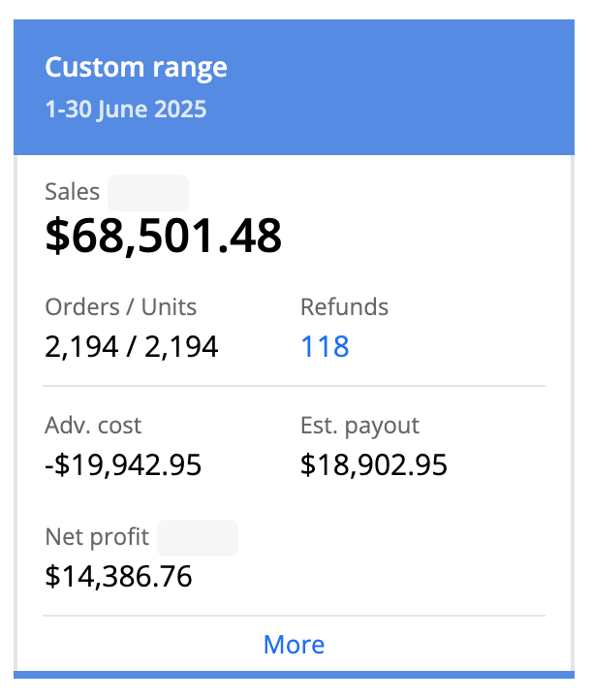Click the Sales label
Viewport: 593px width, 700px height.
[x=72, y=192]
